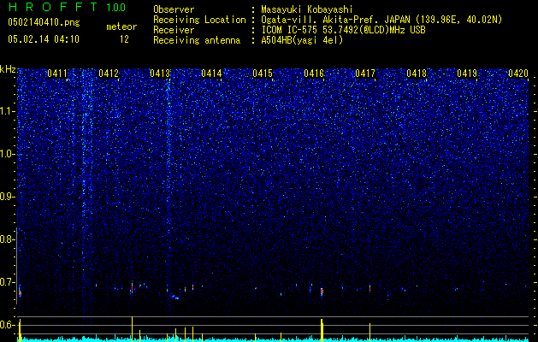Click the red meteor echo at 0416

pyautogui.click(x=322, y=292)
